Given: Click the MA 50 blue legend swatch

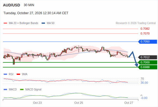Looking at the screenshot, I should [x=43, y=23].
